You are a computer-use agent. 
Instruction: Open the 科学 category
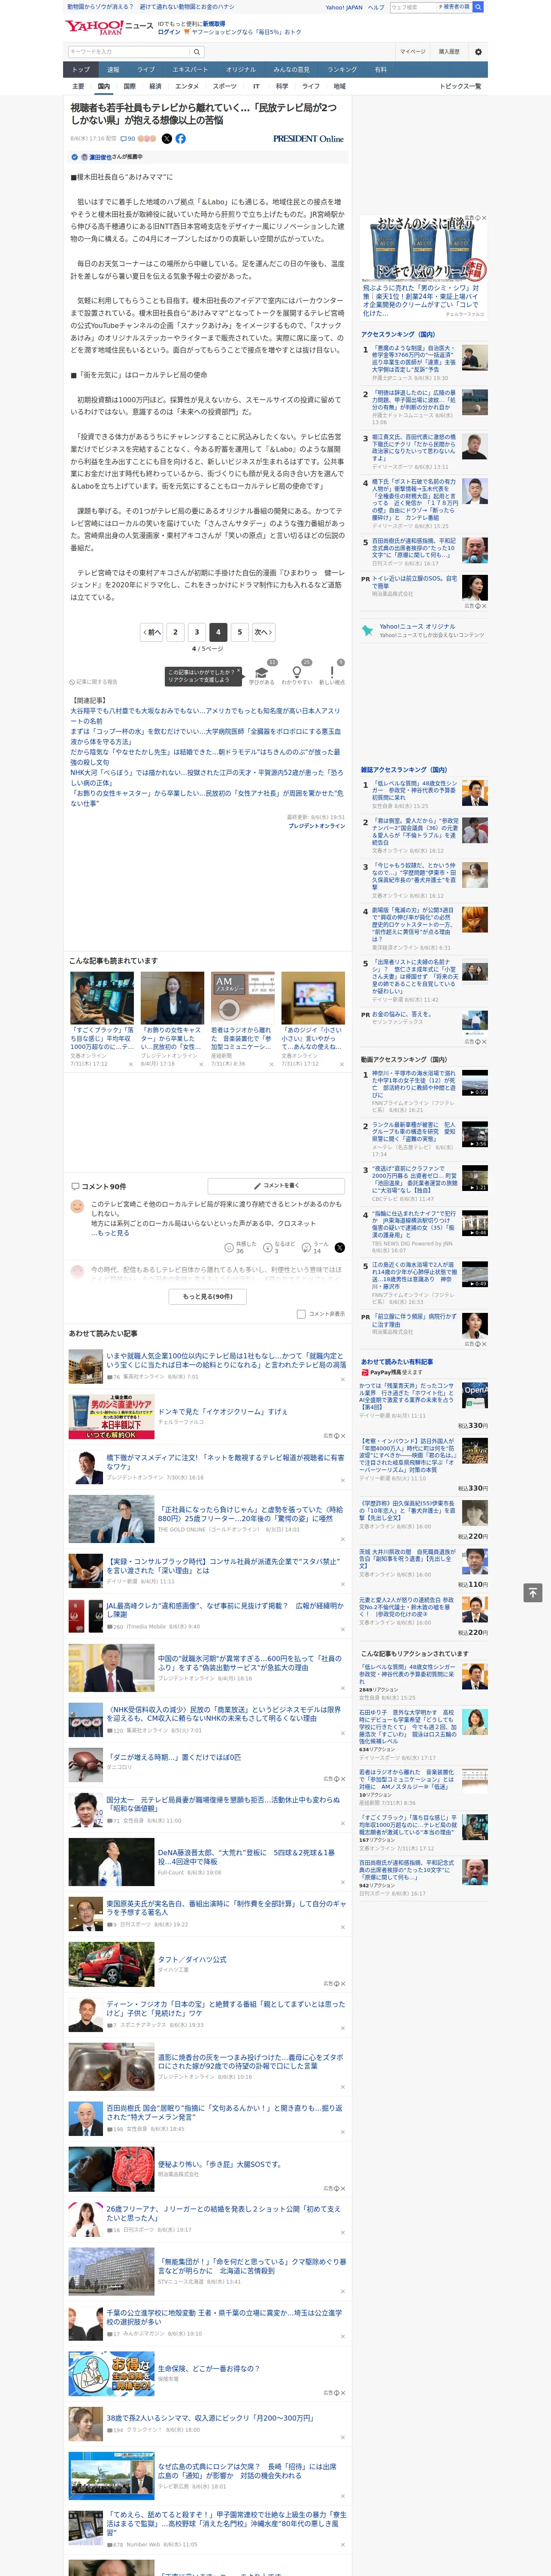point(282,86)
